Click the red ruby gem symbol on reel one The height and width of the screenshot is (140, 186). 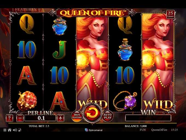pyautogui.click(x=27, y=101)
